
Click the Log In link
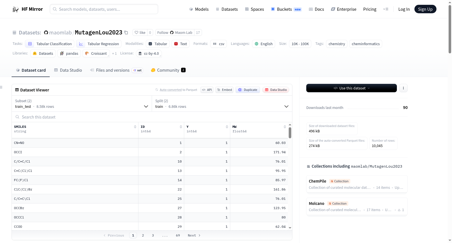(404, 9)
